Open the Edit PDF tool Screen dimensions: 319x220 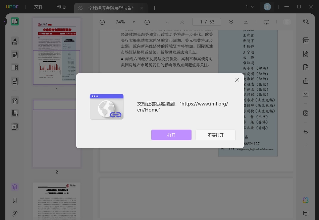[x=15, y=55]
